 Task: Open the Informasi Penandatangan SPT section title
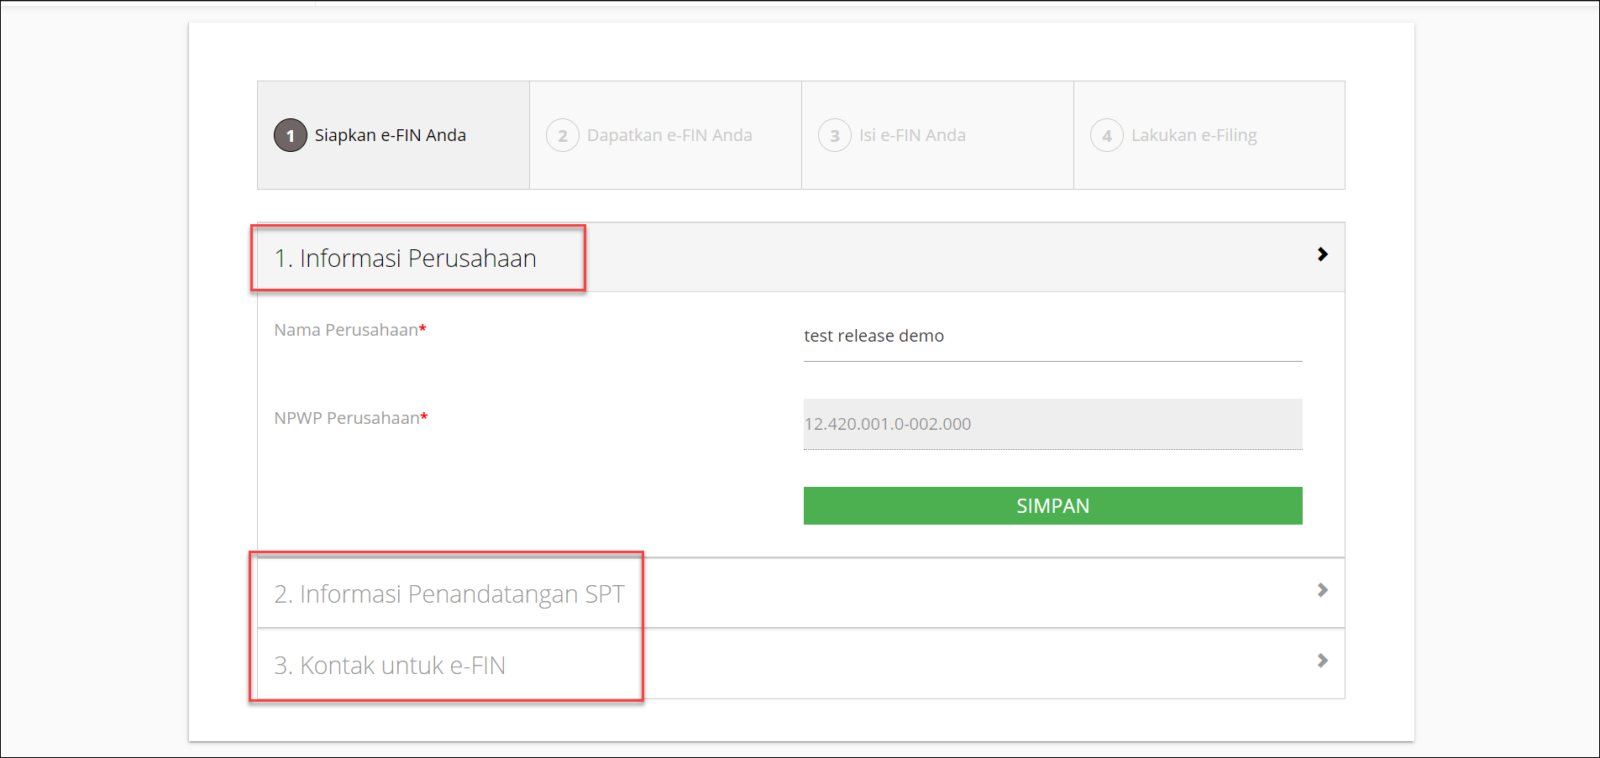coord(449,594)
